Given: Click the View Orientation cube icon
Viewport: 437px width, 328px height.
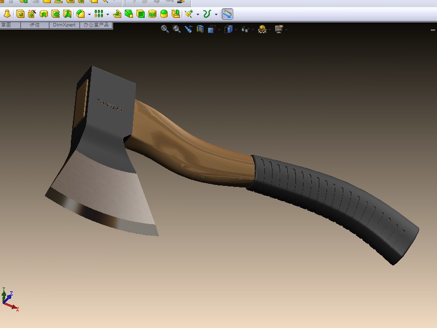Looking at the screenshot, I should pos(211,29).
